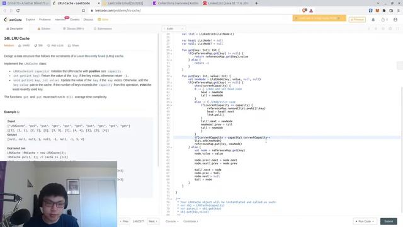
Task: Open the Contest menu item
Action: click(x=74, y=20)
